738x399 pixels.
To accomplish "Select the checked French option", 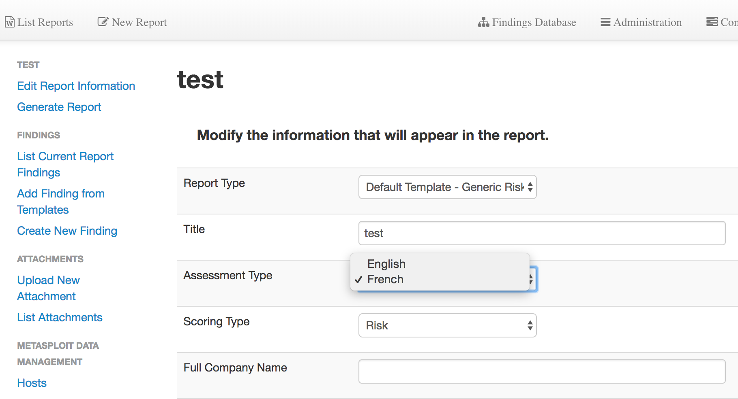I will point(385,279).
